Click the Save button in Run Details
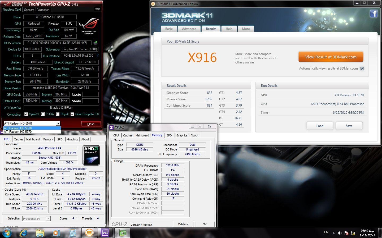 point(349,126)
